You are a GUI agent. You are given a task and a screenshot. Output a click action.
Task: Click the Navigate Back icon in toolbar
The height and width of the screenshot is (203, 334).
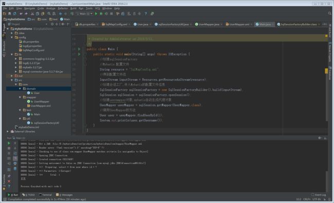click(60, 14)
